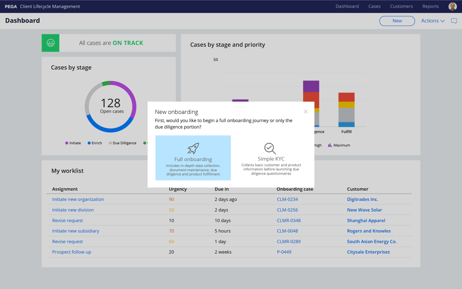Image resolution: width=462 pixels, height=289 pixels.
Task: Click your profile avatar picture
Action: tap(453, 6)
